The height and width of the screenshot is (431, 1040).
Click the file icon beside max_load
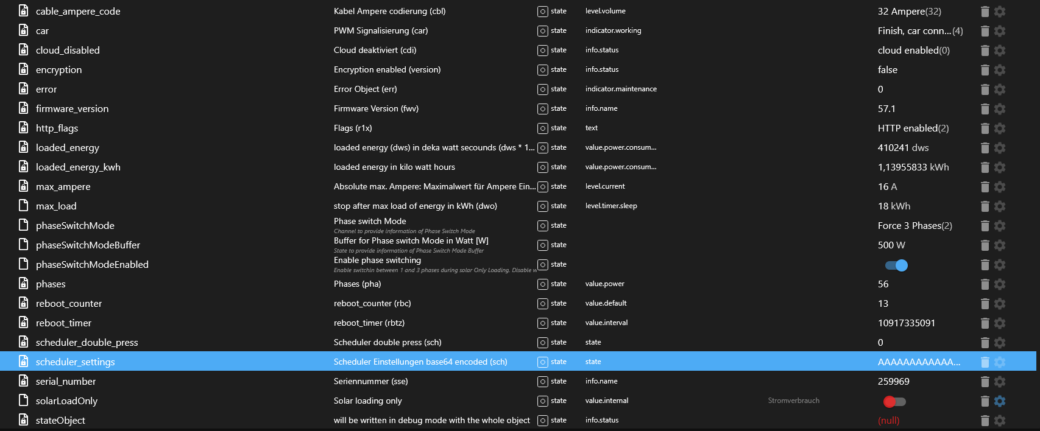pos(24,206)
